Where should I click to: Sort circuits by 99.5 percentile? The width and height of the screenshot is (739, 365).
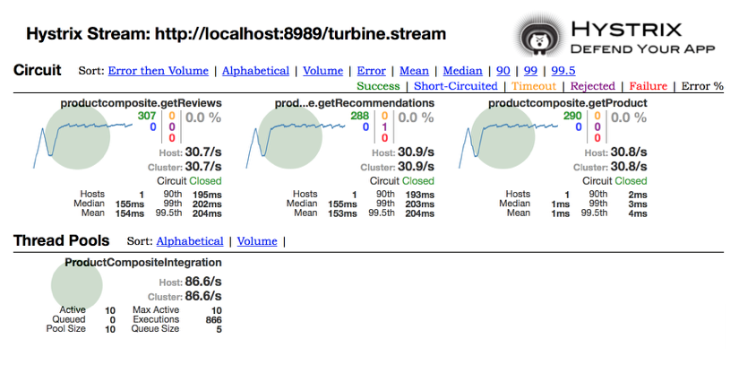[563, 71]
